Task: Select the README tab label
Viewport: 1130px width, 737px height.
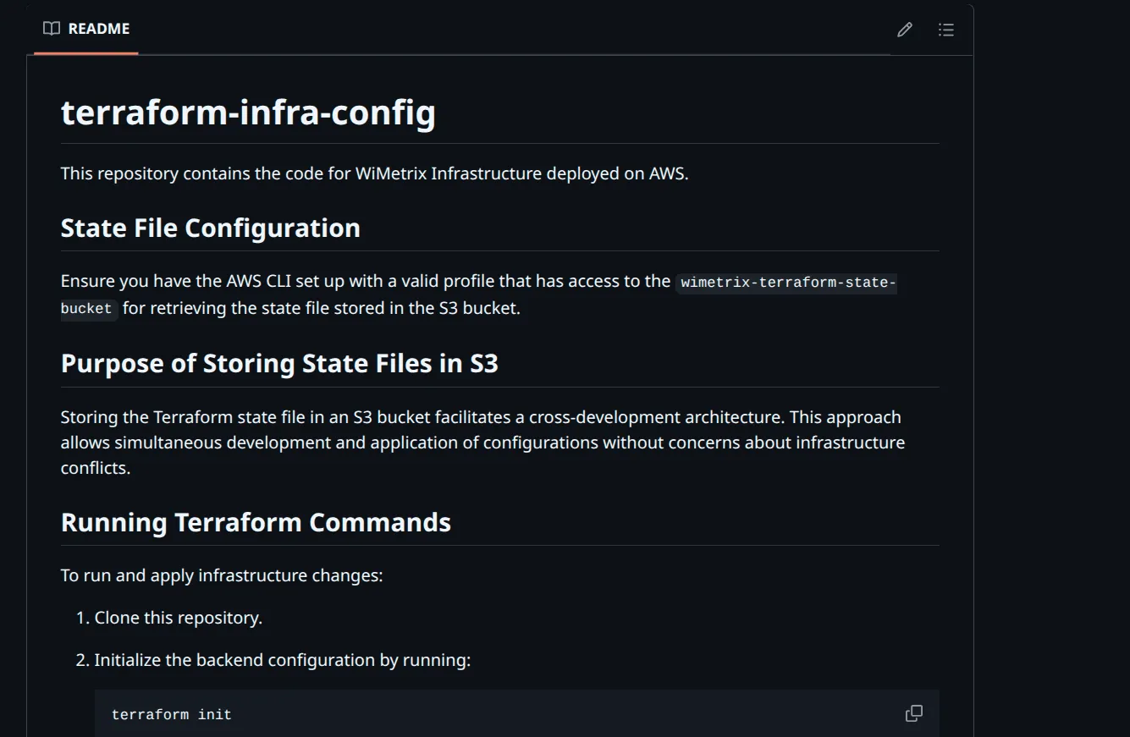Action: 98,28
